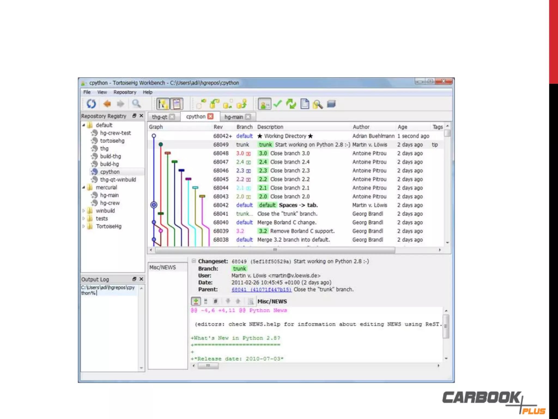Select tortoisehg repository in registry
The width and height of the screenshot is (558, 419).
point(112,141)
